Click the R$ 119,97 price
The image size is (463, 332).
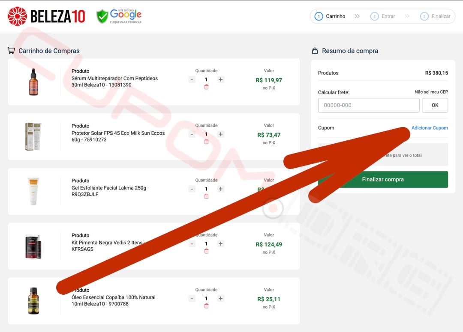pyautogui.click(x=269, y=80)
